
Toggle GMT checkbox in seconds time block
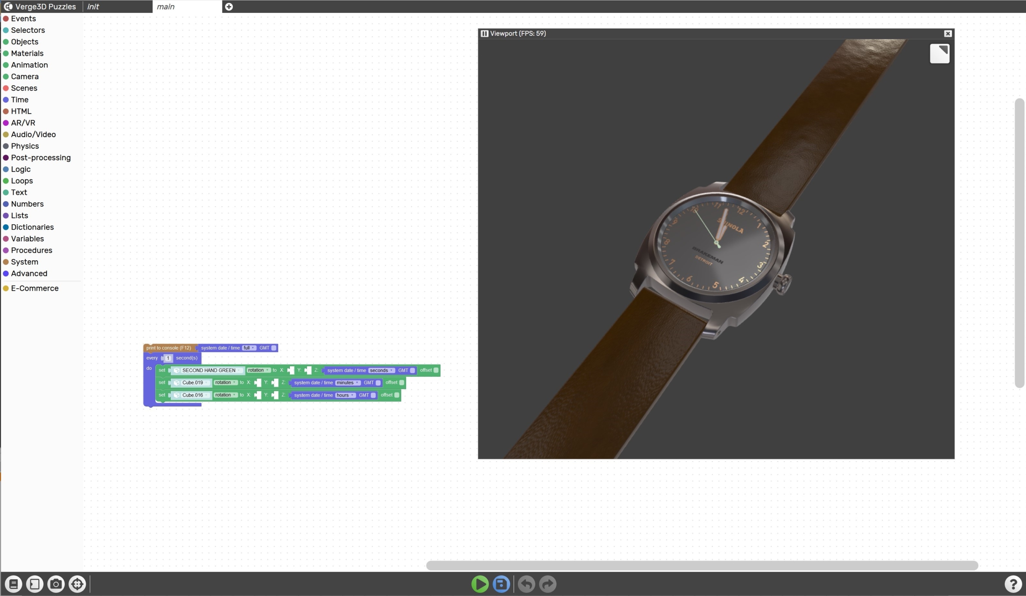[x=412, y=370]
